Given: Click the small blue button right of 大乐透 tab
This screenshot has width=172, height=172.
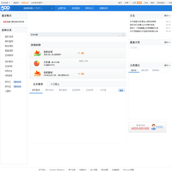Looking at the screenshot, I should click(121, 90).
